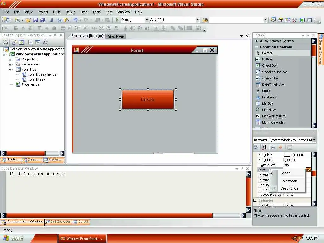This screenshot has height=243, width=324.
Task: Choose Commands from context menu
Action: pyautogui.click(x=289, y=181)
